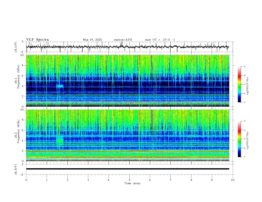Select the date text "Mar.18, 2020"
The width and height of the screenshot is (262, 202).
pos(92,40)
